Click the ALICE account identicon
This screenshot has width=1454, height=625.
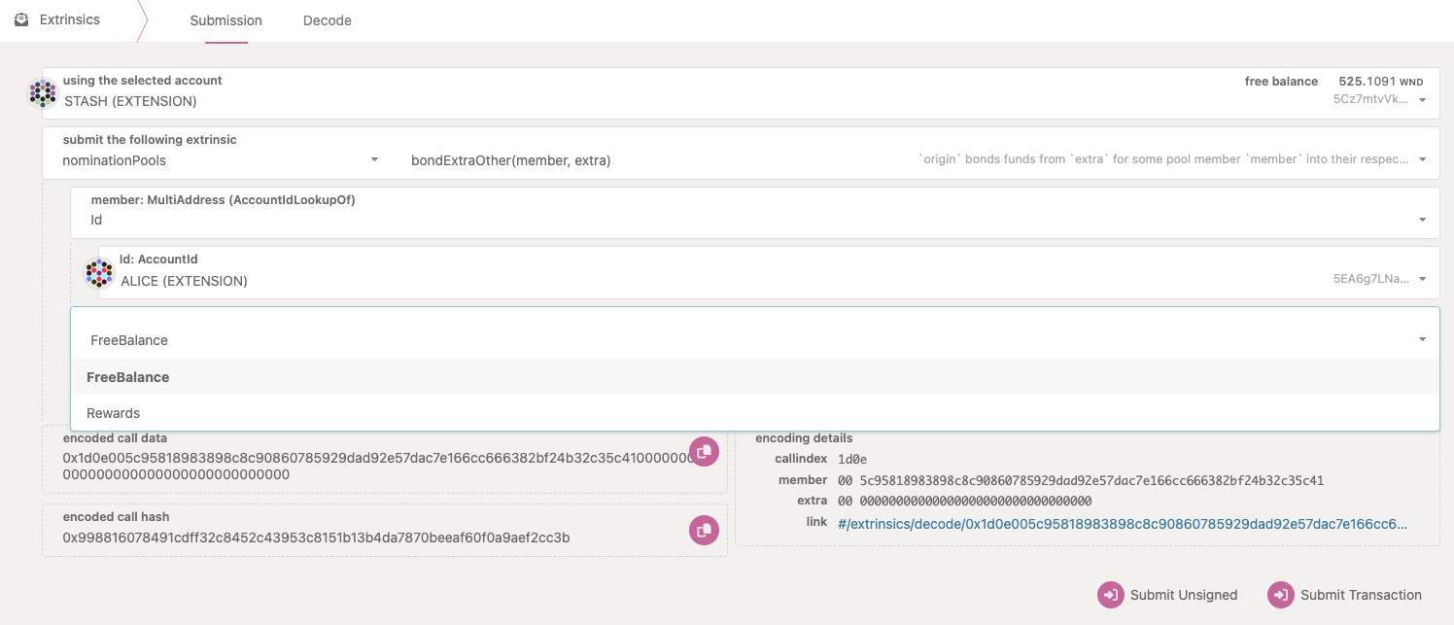[x=100, y=273]
